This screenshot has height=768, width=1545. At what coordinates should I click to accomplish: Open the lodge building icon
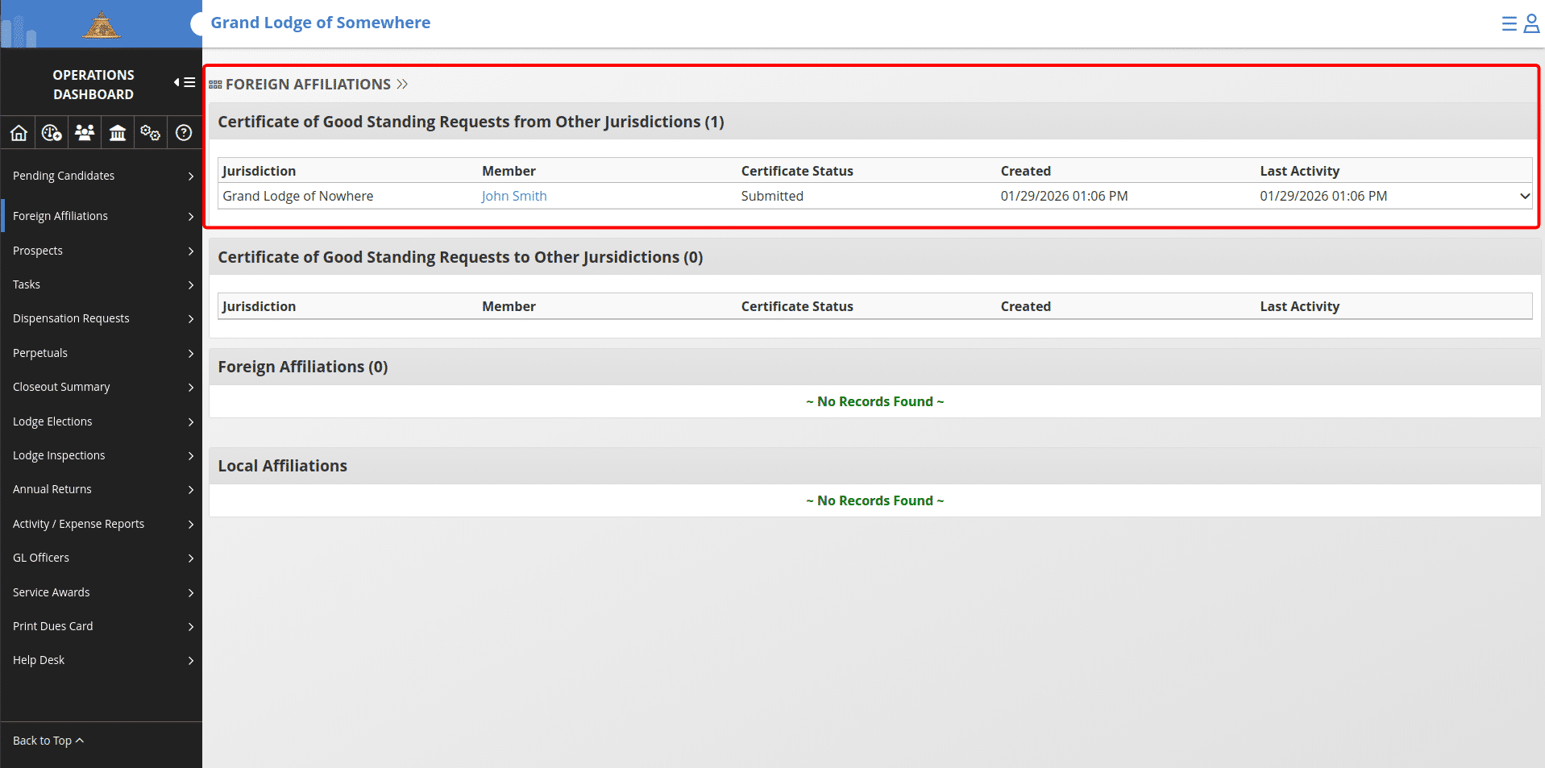tap(118, 133)
